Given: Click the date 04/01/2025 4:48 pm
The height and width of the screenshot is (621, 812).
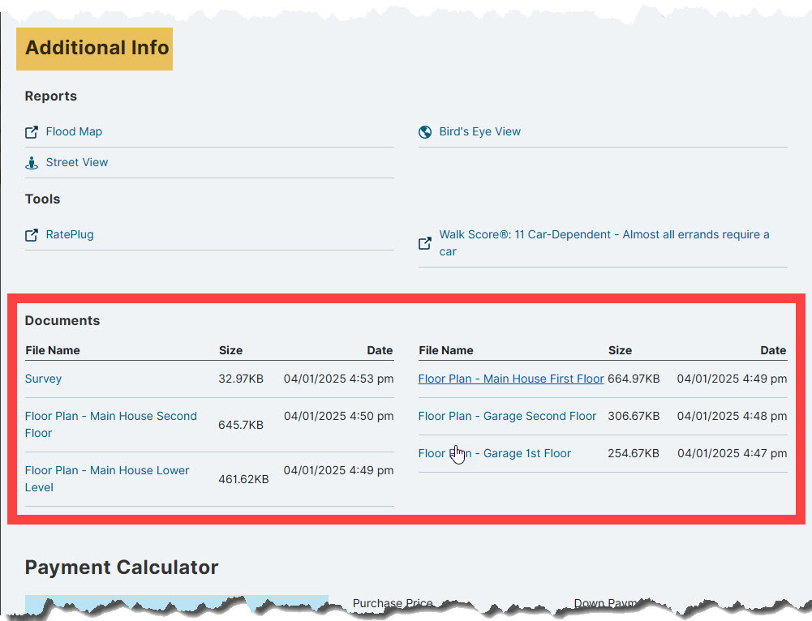Looking at the screenshot, I should pyautogui.click(x=733, y=416).
